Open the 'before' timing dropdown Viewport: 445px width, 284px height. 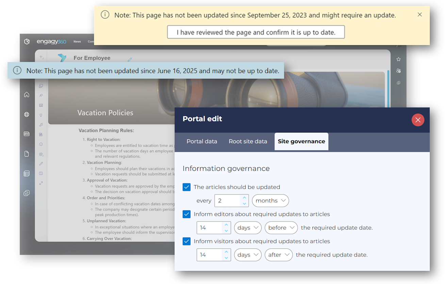281,228
